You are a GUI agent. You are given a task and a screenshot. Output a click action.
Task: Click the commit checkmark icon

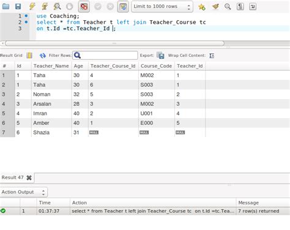[98, 7]
